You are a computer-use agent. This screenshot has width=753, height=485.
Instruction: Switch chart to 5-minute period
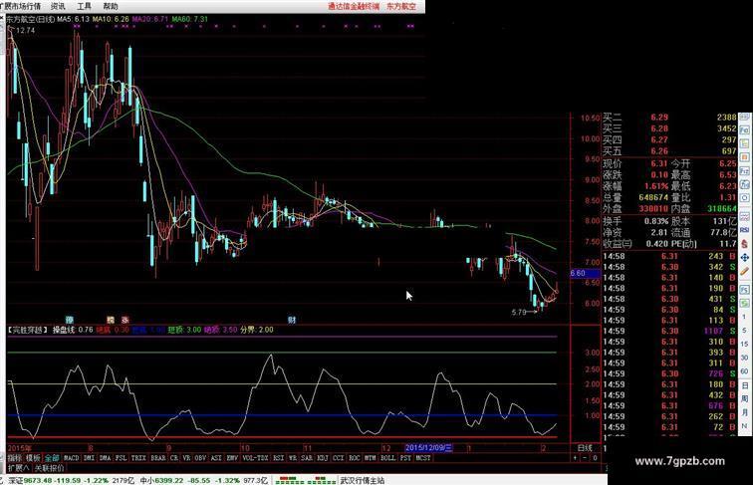tap(744, 331)
